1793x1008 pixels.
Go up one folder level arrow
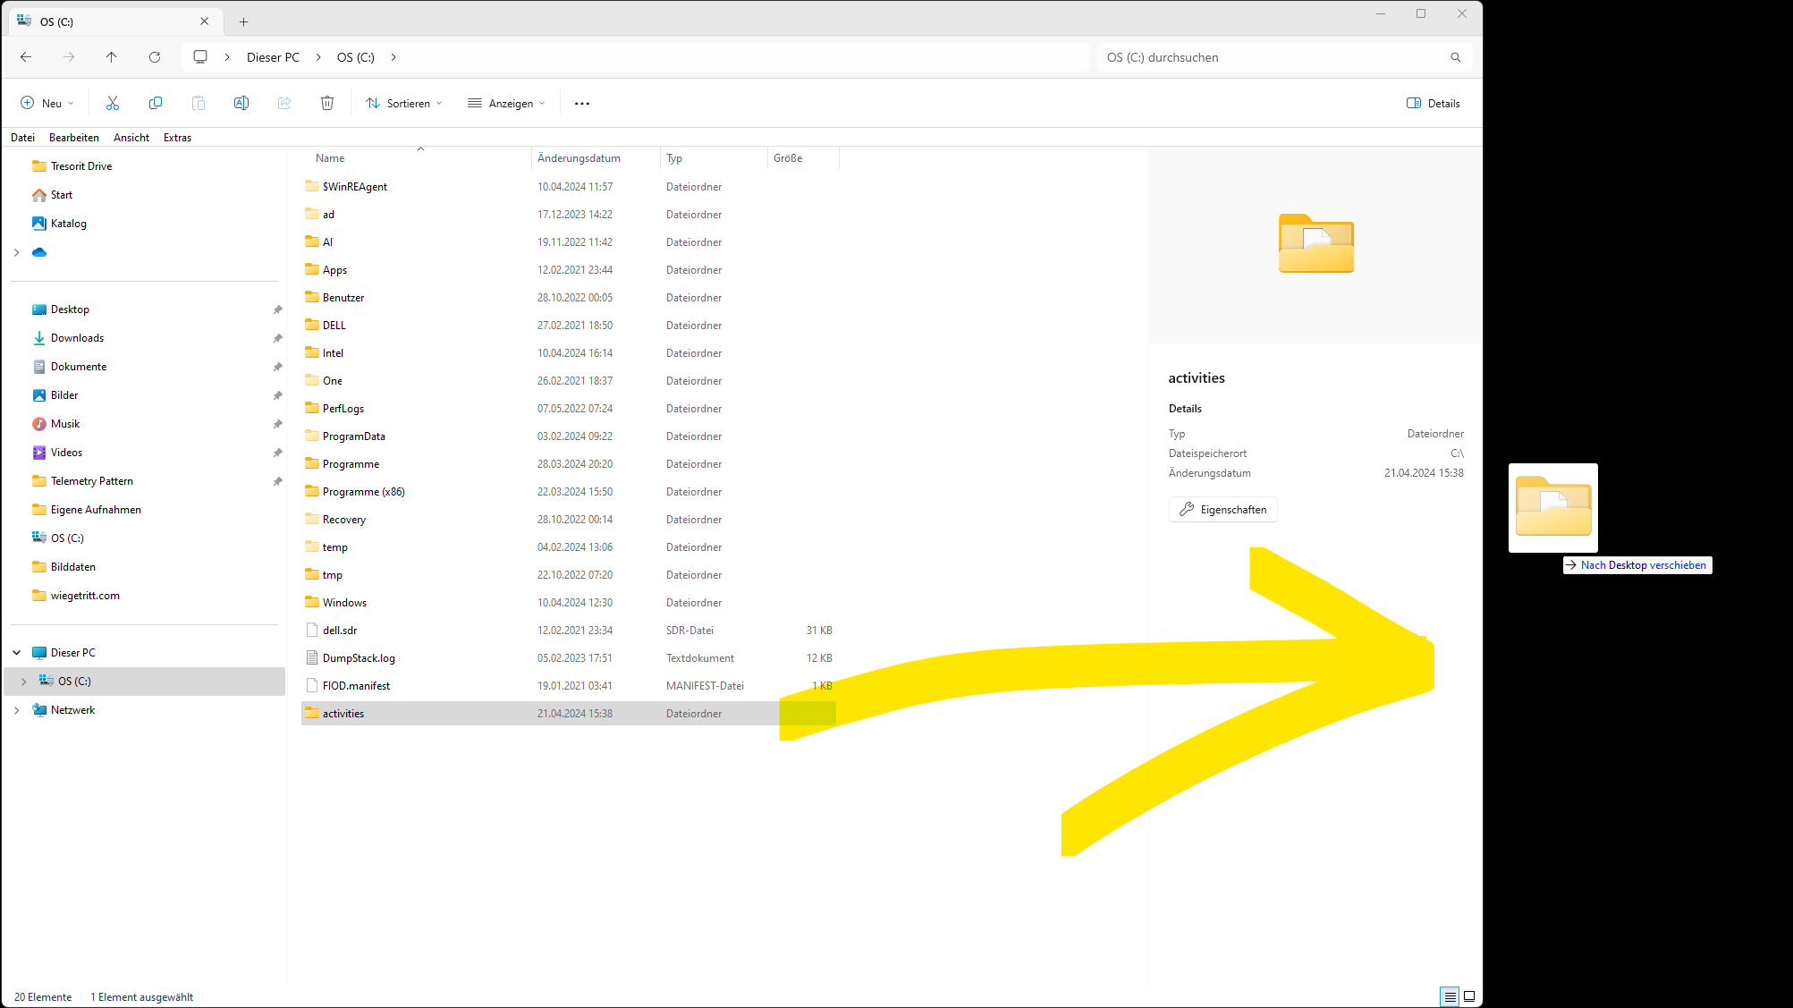click(112, 57)
